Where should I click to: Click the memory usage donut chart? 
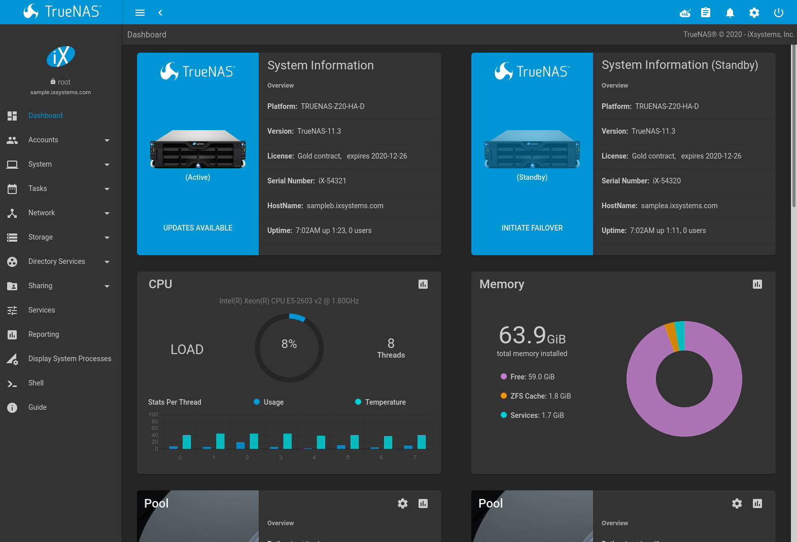click(x=684, y=378)
